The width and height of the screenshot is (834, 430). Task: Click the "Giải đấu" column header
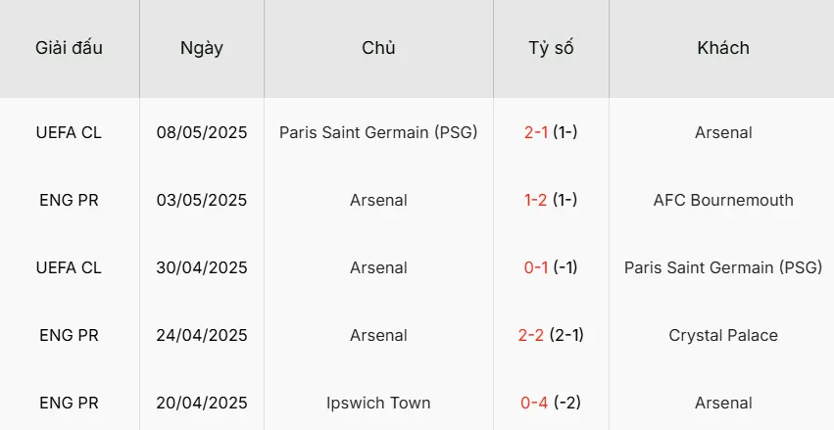tap(69, 48)
